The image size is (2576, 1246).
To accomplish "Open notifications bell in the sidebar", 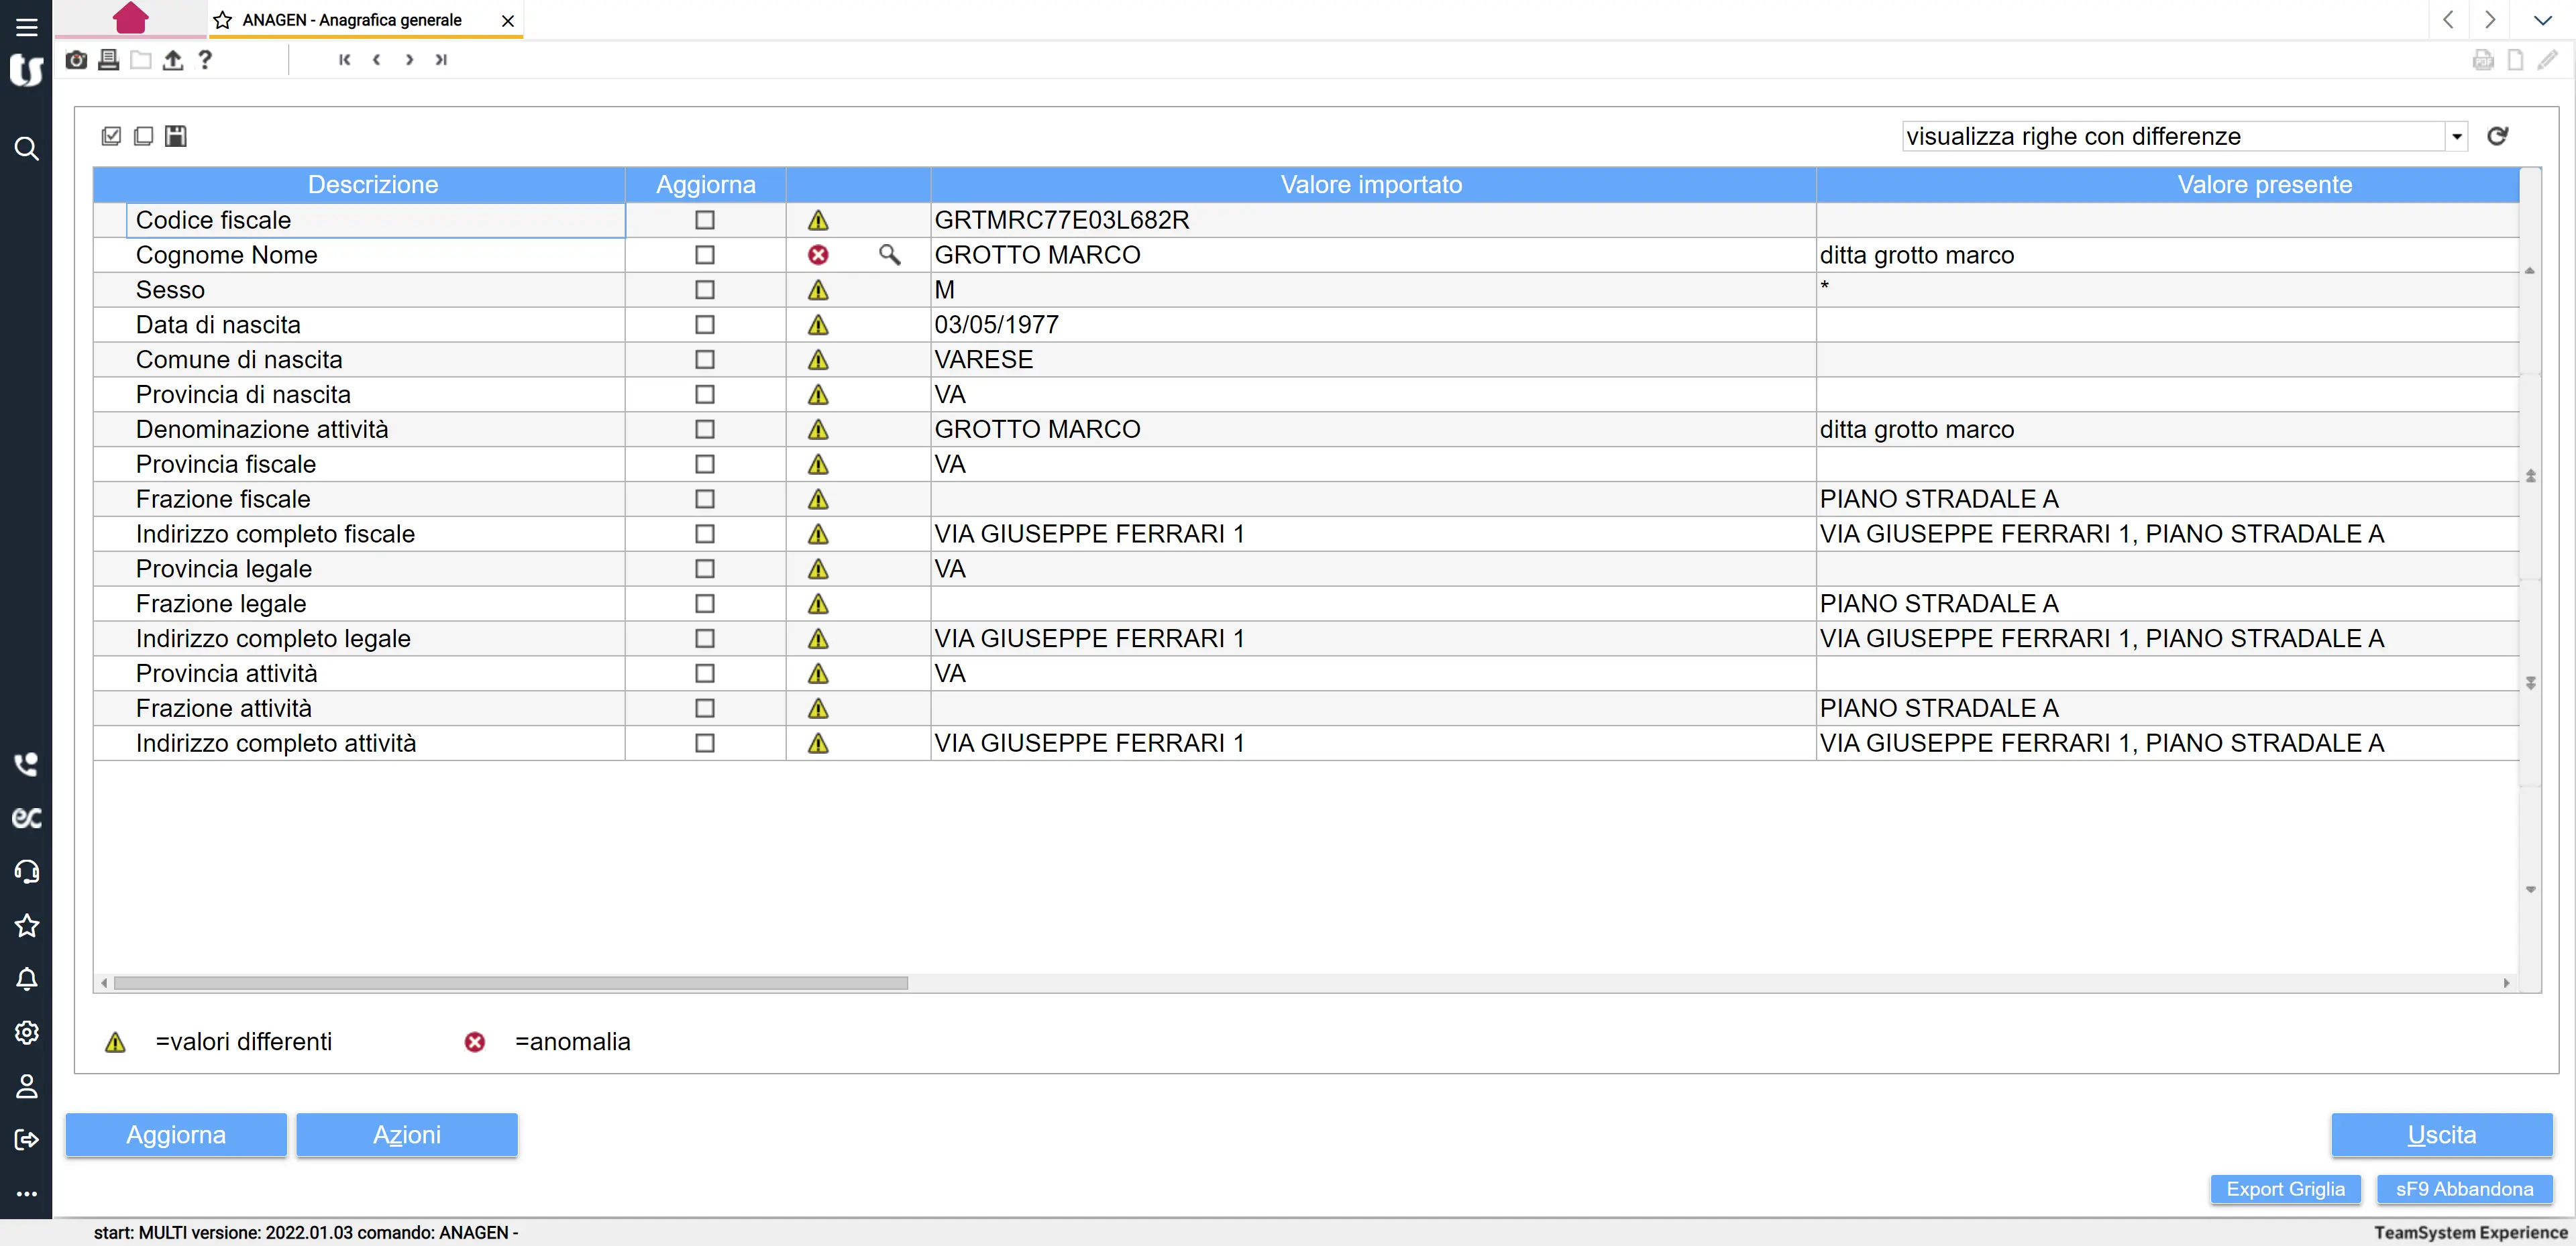I will [27, 979].
